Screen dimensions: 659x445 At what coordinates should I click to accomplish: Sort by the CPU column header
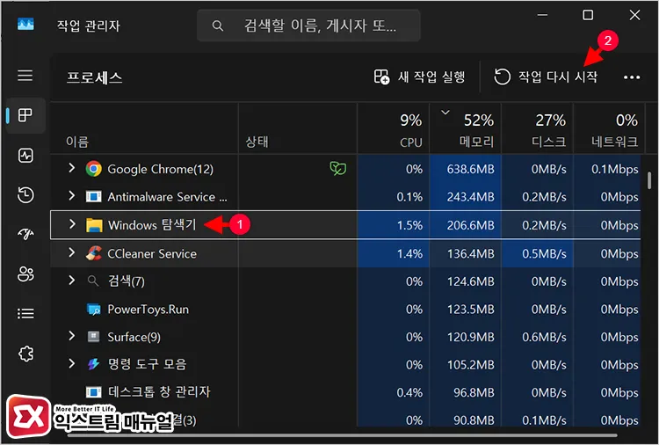[x=394, y=128]
